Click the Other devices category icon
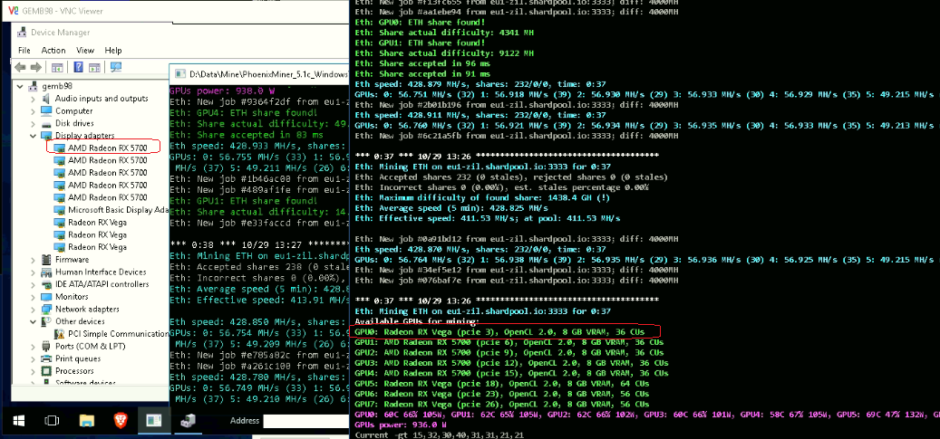 [x=47, y=321]
